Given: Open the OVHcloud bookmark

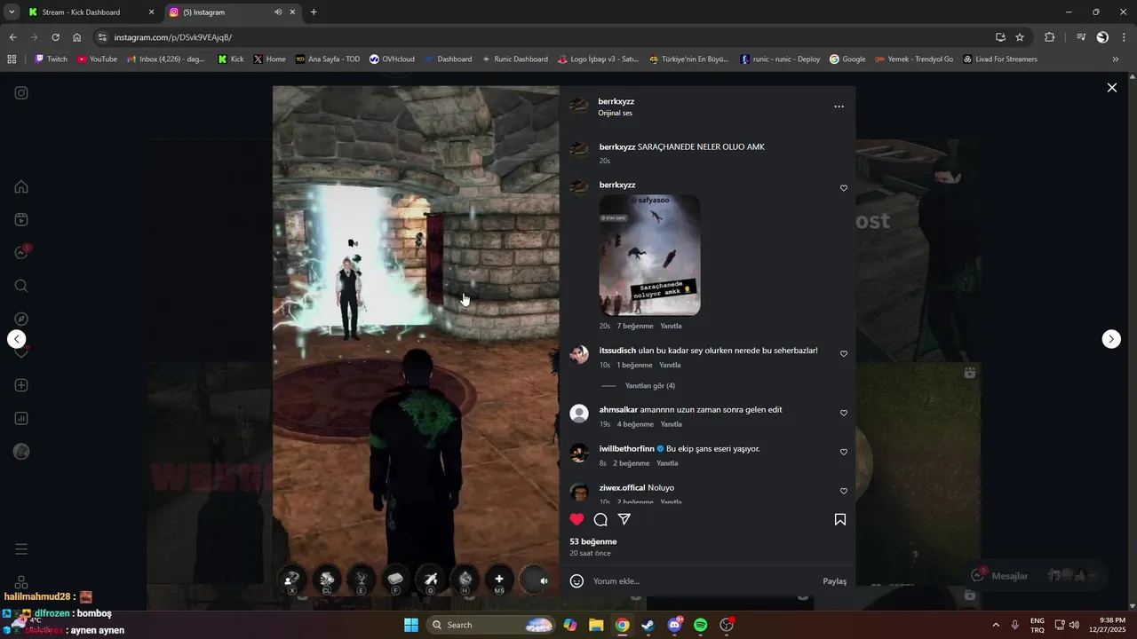Looking at the screenshot, I should [x=392, y=59].
